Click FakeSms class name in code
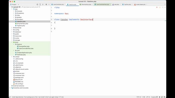Viewport: 175px width, 98px height. pyautogui.click(x=64, y=20)
